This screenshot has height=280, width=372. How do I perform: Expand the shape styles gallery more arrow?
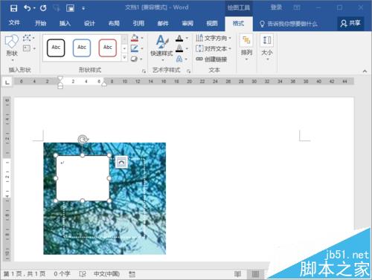click(x=124, y=58)
